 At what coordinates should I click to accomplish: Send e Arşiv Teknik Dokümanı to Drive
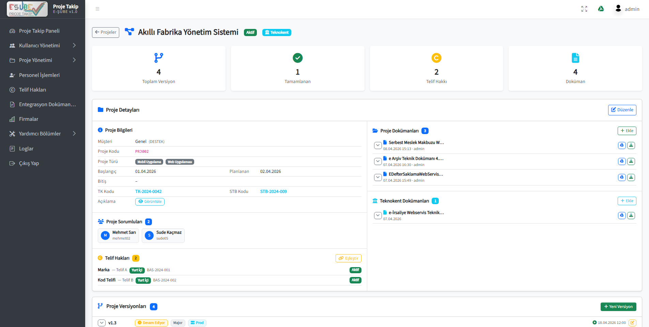622,161
